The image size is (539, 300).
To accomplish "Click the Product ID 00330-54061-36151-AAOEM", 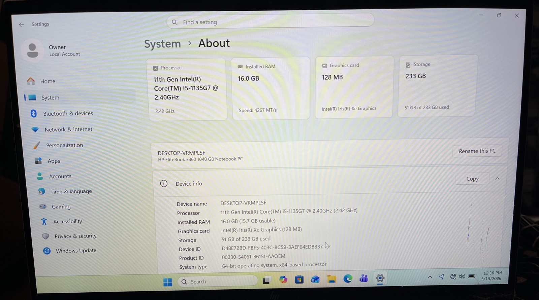I will pyautogui.click(x=253, y=257).
